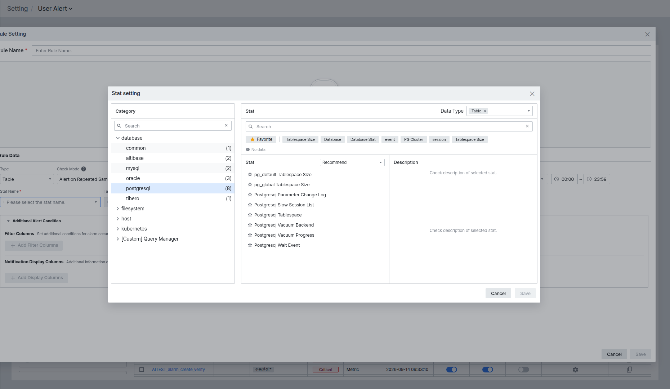Screen dimensions: 670x389
Task: Select the tibero category
Action: [173, 198]
